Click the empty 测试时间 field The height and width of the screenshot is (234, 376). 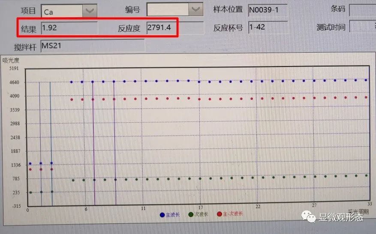(362, 27)
